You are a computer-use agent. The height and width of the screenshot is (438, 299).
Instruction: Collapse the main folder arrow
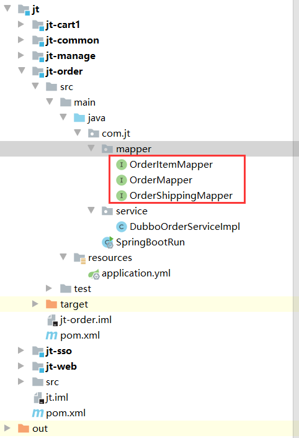(x=50, y=101)
